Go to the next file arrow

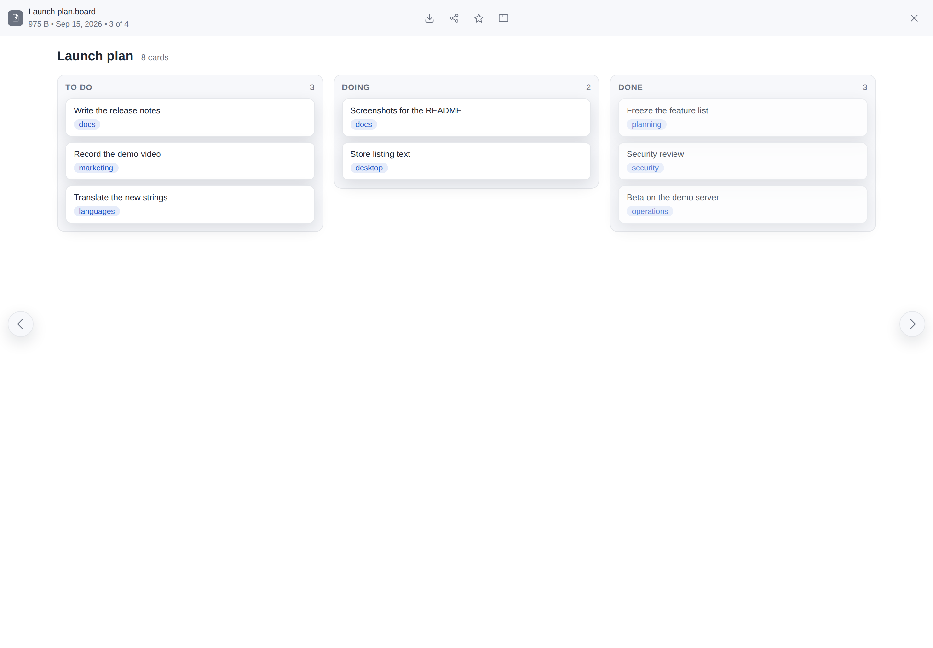912,324
